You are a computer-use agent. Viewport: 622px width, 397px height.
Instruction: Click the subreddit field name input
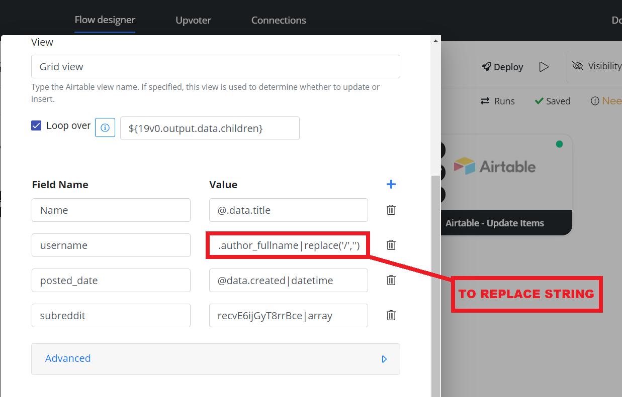(111, 315)
